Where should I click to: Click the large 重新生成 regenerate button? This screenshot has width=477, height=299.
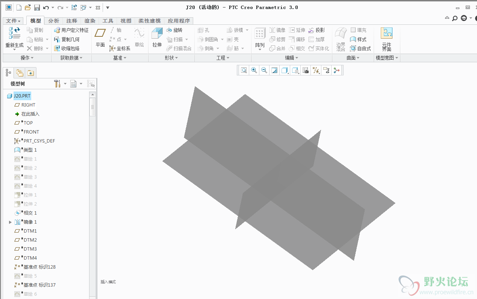14,39
